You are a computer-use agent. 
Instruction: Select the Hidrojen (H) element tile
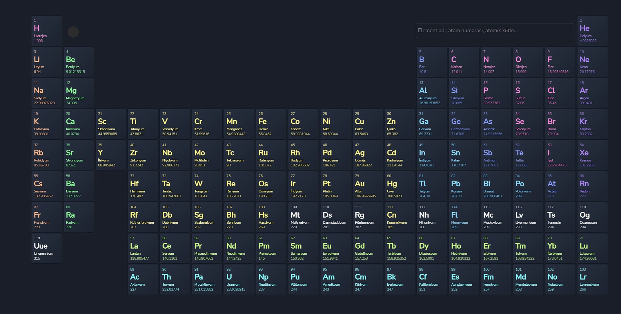46,31
